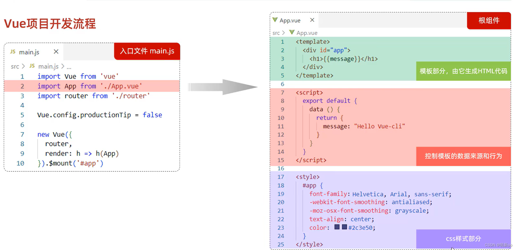The height and width of the screenshot is (250, 517).
Task: Close the main.js editor tab
Action: click(56, 51)
